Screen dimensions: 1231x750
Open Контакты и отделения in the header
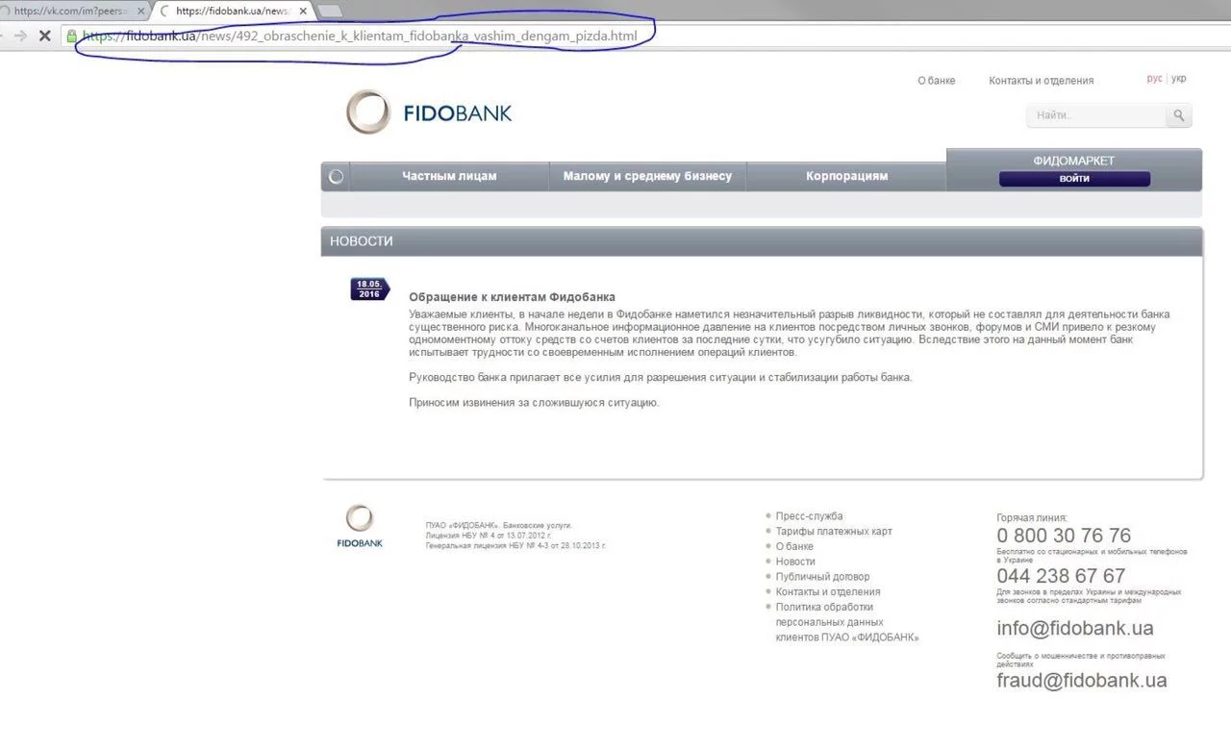pyautogui.click(x=1041, y=81)
